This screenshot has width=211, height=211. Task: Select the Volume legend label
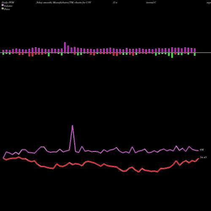[8, 6]
